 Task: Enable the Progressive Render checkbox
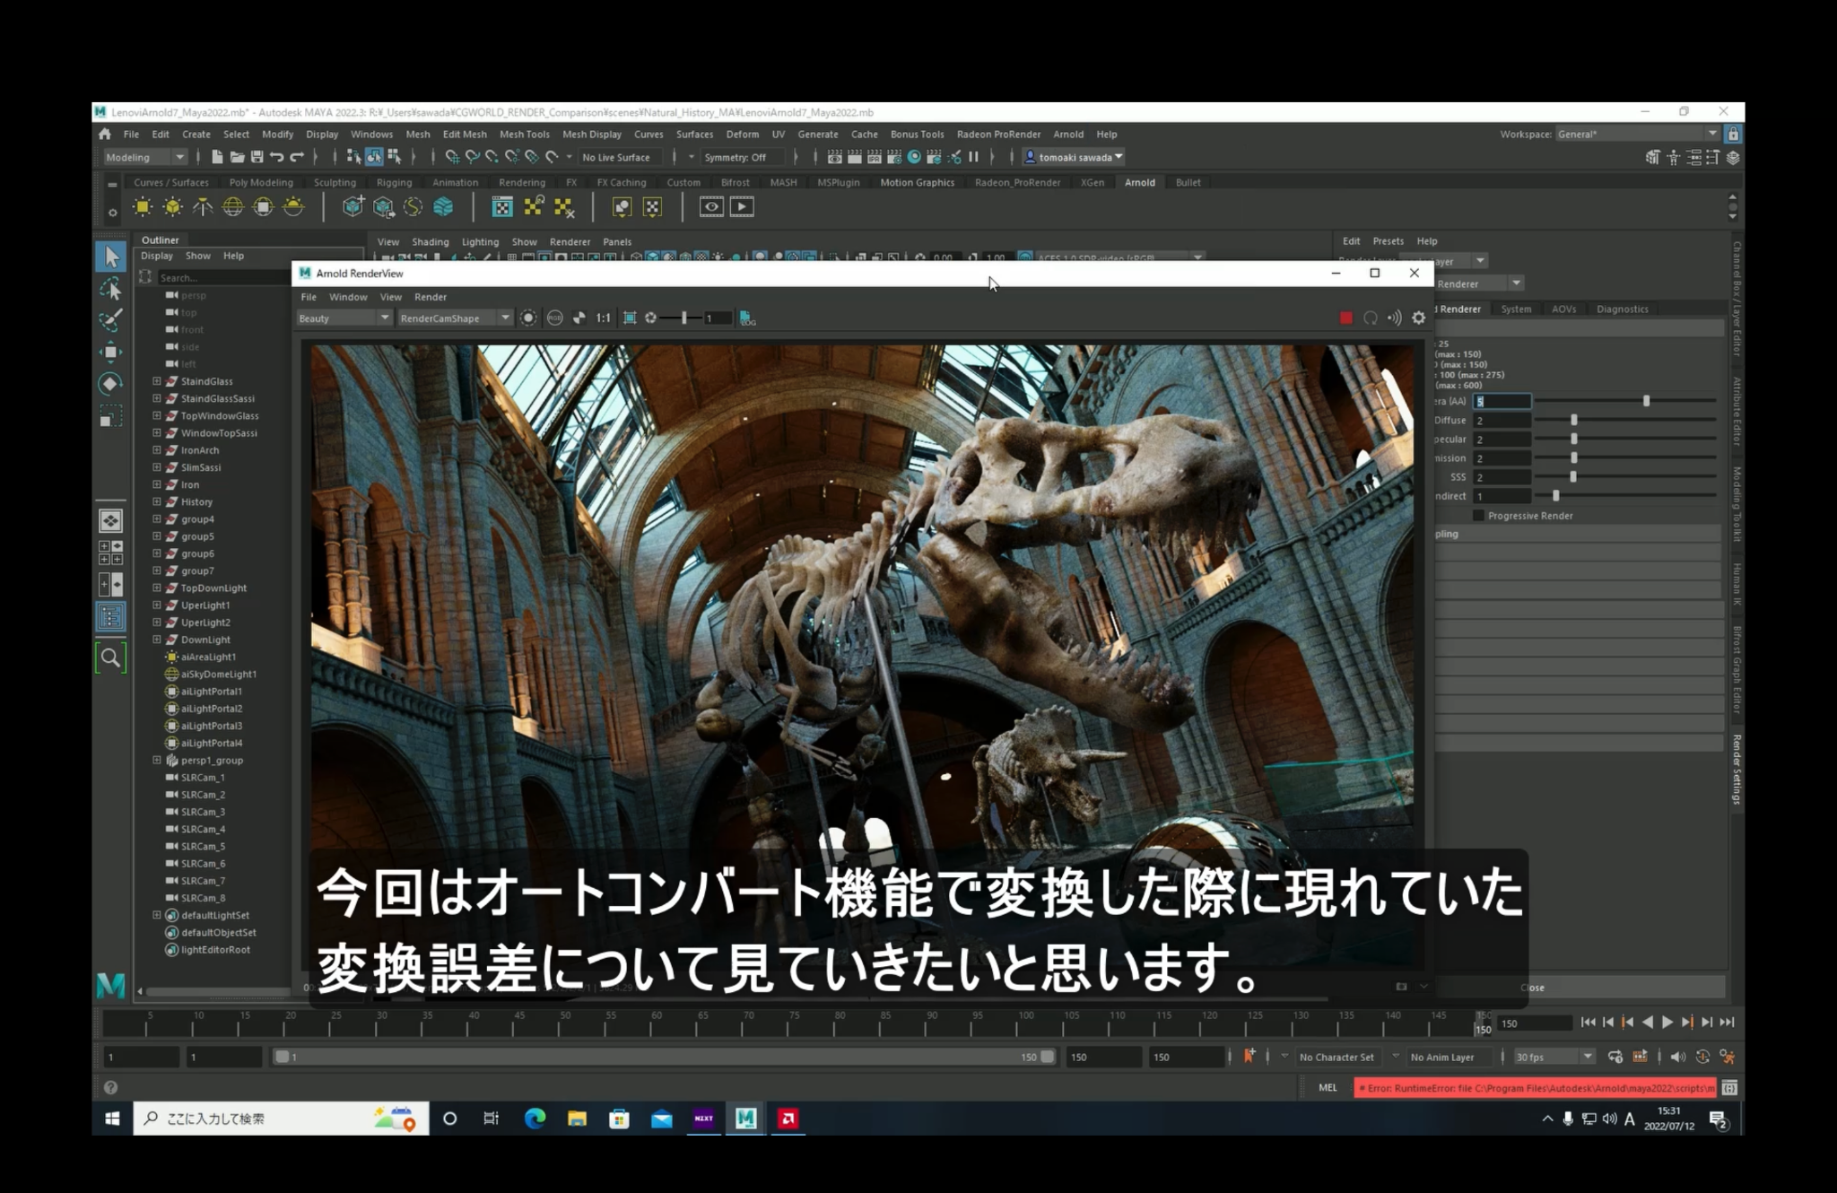(x=1478, y=516)
